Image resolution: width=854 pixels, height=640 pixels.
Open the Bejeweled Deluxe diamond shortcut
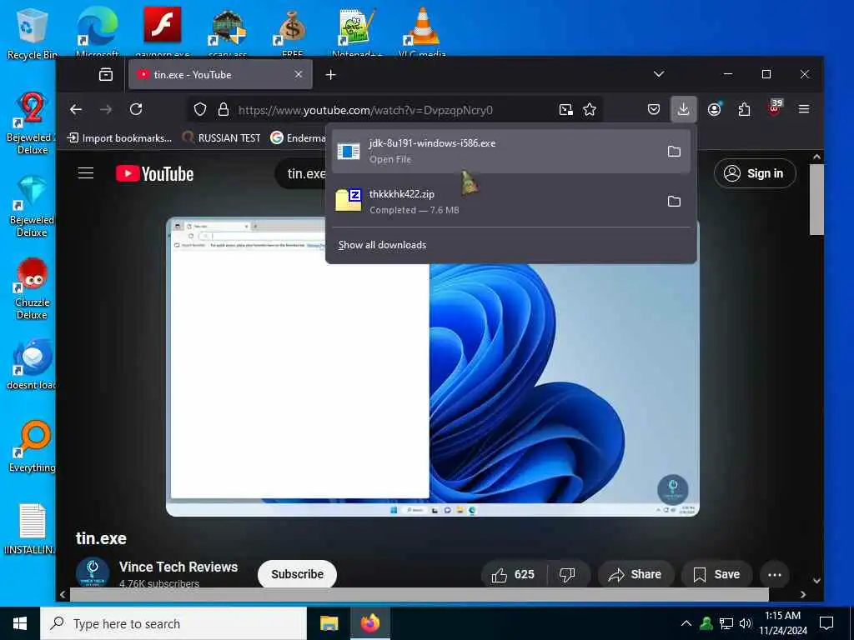[x=32, y=206]
